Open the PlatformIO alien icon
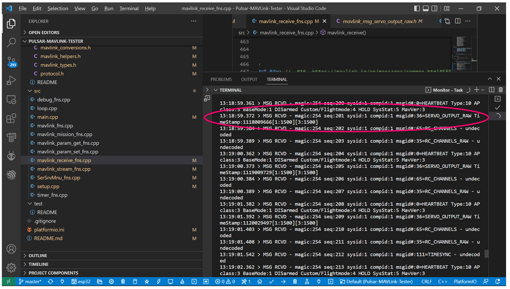The width and height of the screenshot is (510, 289). pos(11,156)
